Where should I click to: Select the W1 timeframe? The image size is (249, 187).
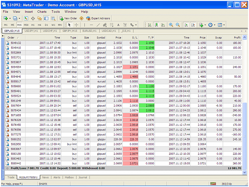pos(53,25)
